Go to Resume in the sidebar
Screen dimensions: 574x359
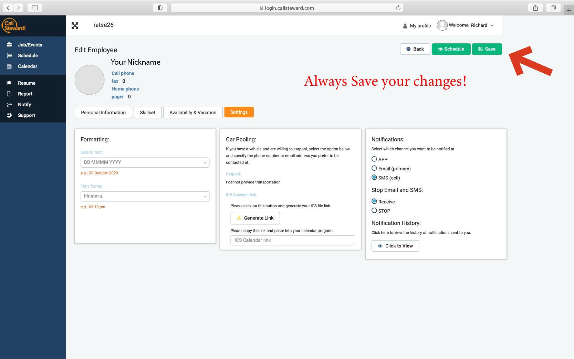click(x=27, y=83)
